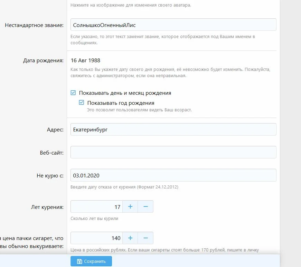301x267 pixels.
Task: Click the Адрес label text
Action: coord(55,130)
